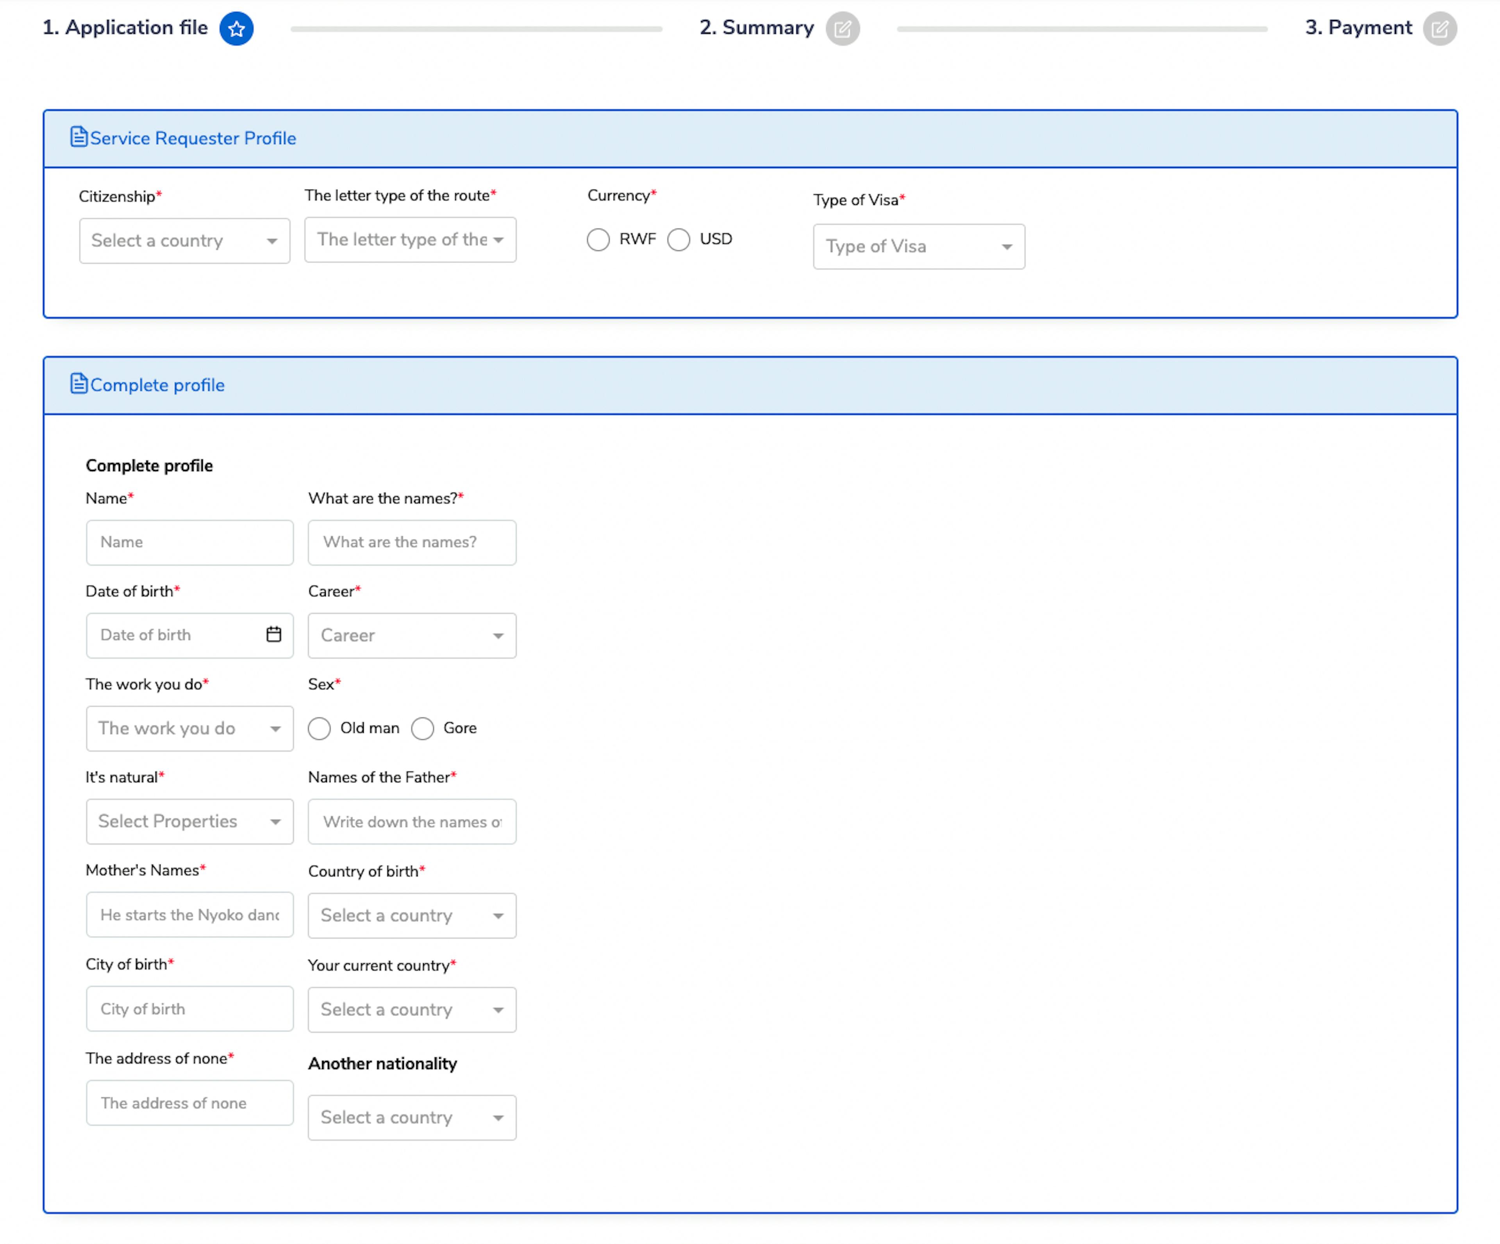Choose the Gore sex option
This screenshot has height=1244, width=1500.
coord(422,729)
